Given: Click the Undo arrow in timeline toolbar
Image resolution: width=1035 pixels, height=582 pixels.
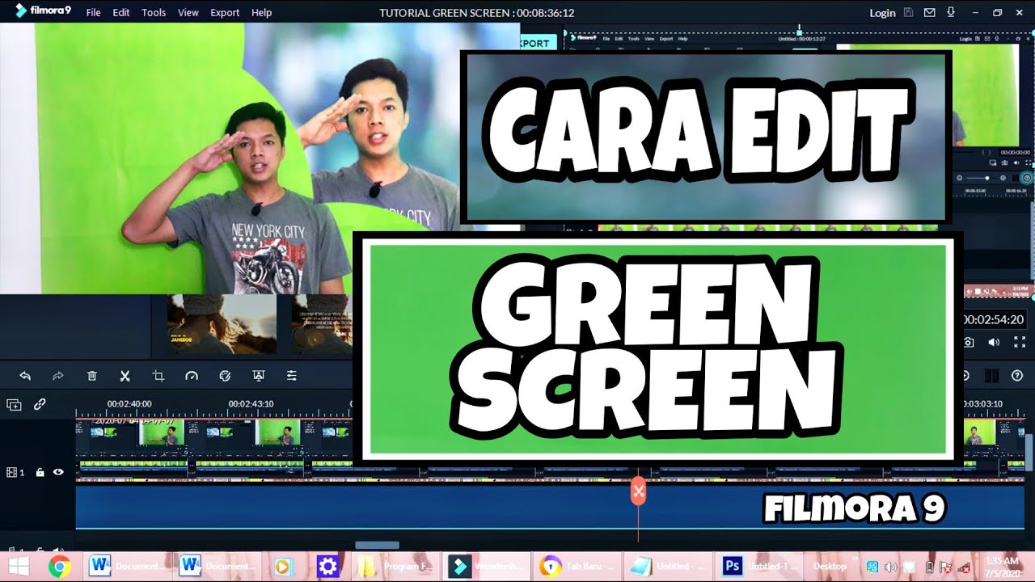Looking at the screenshot, I should [x=24, y=376].
